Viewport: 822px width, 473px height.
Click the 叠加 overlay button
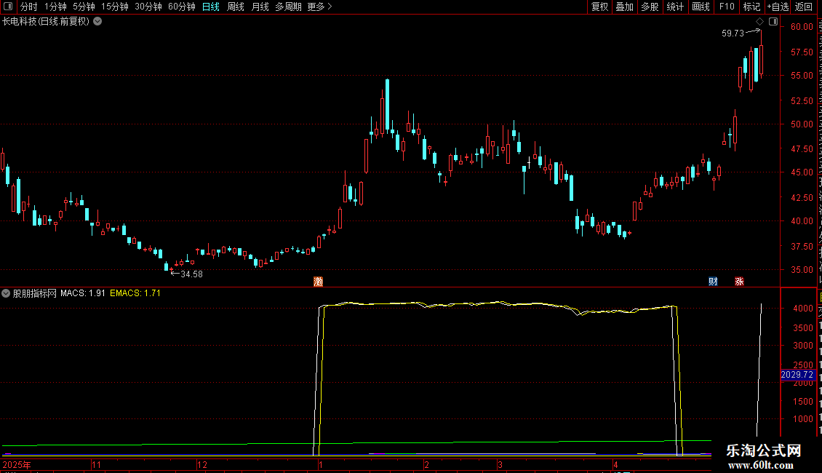point(625,7)
